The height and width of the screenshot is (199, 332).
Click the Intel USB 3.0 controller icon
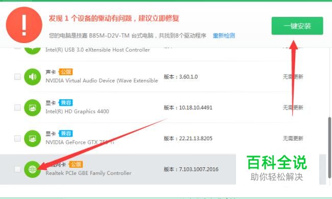[x=32, y=51]
